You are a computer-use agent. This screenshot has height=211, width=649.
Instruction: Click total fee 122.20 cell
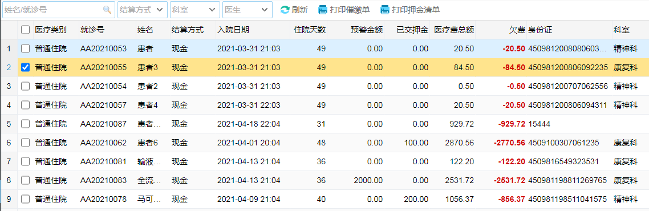(462, 161)
